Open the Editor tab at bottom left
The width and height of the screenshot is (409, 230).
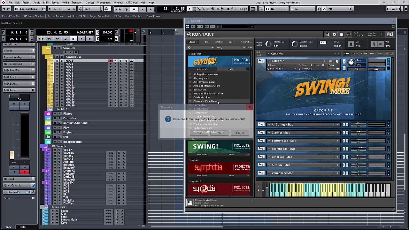pyautogui.click(x=23, y=227)
